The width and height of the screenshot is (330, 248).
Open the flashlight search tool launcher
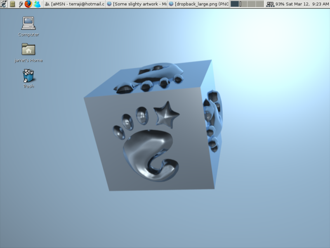point(20,4)
